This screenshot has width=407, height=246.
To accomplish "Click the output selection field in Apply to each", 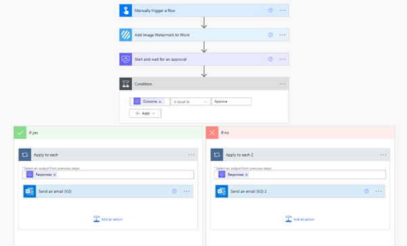I will [x=108, y=174].
